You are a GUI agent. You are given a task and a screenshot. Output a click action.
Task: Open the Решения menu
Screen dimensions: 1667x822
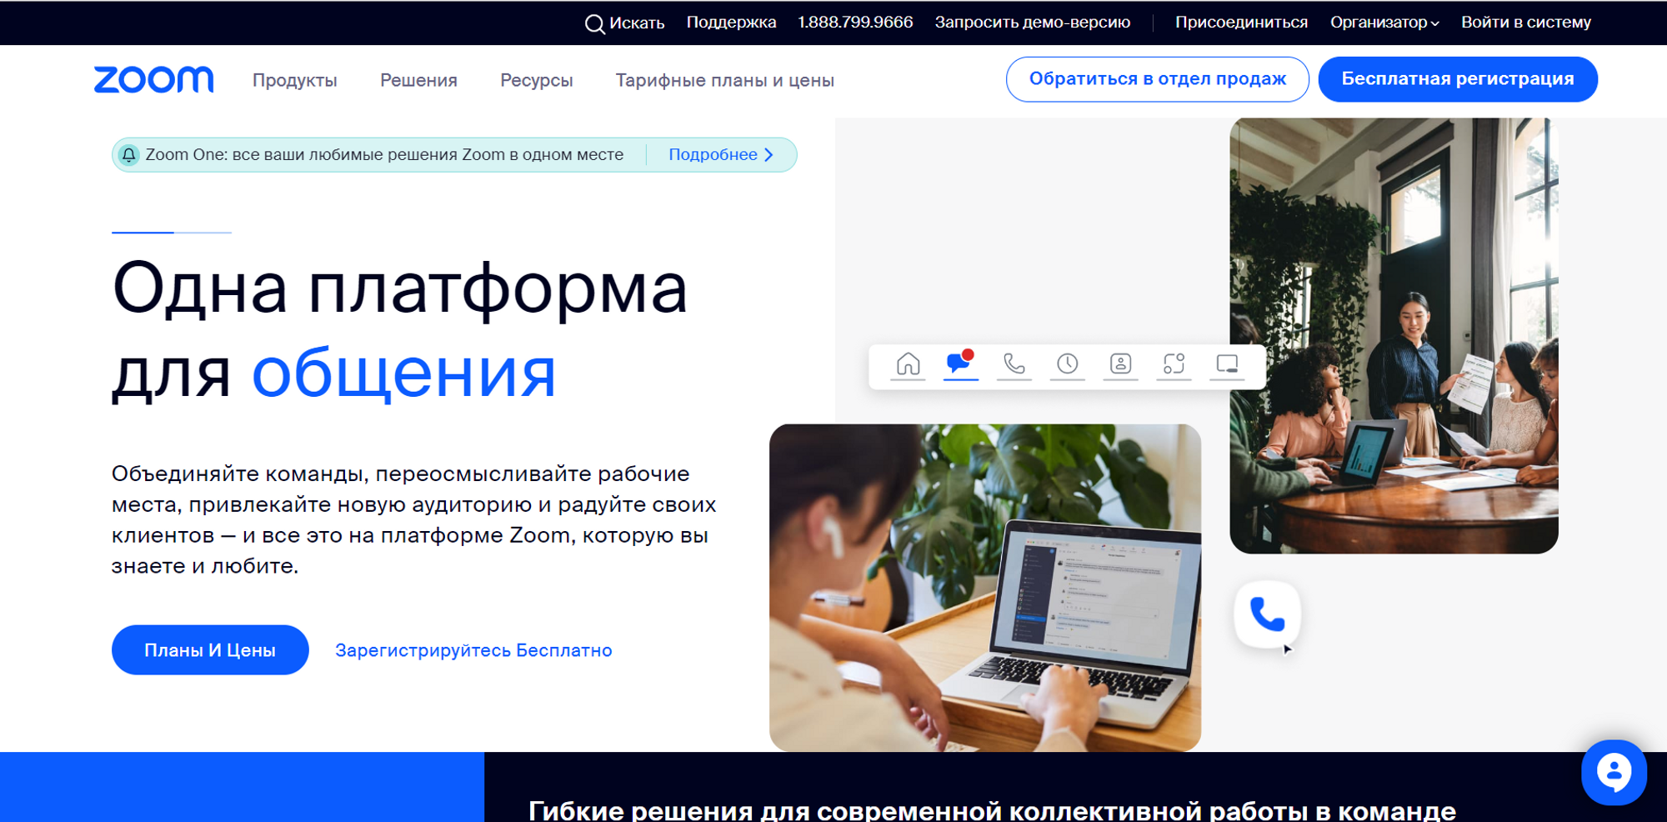[x=418, y=80]
